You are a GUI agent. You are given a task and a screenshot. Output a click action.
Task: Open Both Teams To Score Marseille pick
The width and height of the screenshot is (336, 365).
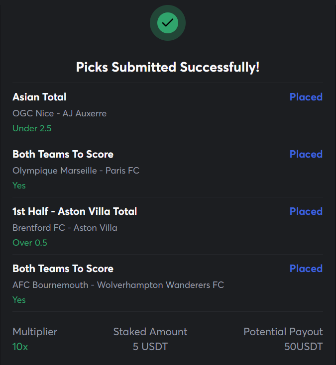tap(63, 154)
